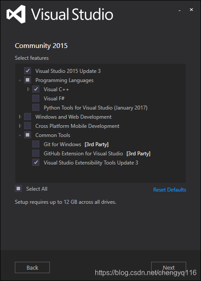This screenshot has width=201, height=281.
Task: Click the 12 GB setup requirement text
Action: point(66,202)
